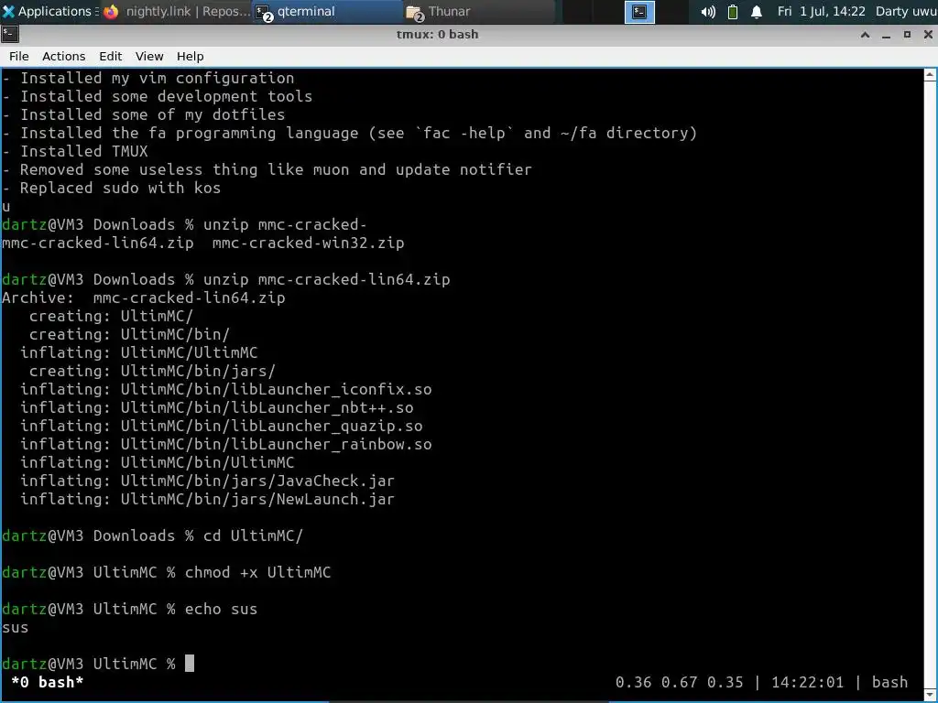Image resolution: width=938 pixels, height=703 pixels.
Task: Click the 'Archive: mmc-cracked-lin64.zip' line
Action: [x=144, y=297]
